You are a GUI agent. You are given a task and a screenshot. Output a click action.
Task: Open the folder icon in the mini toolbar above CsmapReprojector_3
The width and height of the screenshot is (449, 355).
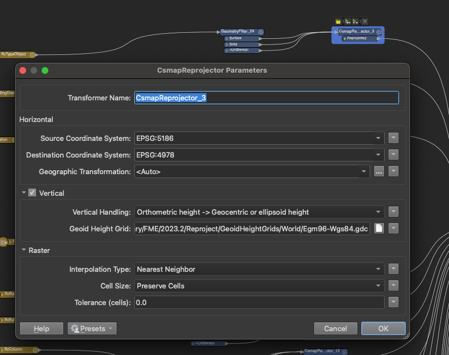click(338, 22)
